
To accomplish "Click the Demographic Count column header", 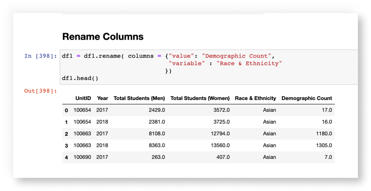I will pyautogui.click(x=307, y=98).
